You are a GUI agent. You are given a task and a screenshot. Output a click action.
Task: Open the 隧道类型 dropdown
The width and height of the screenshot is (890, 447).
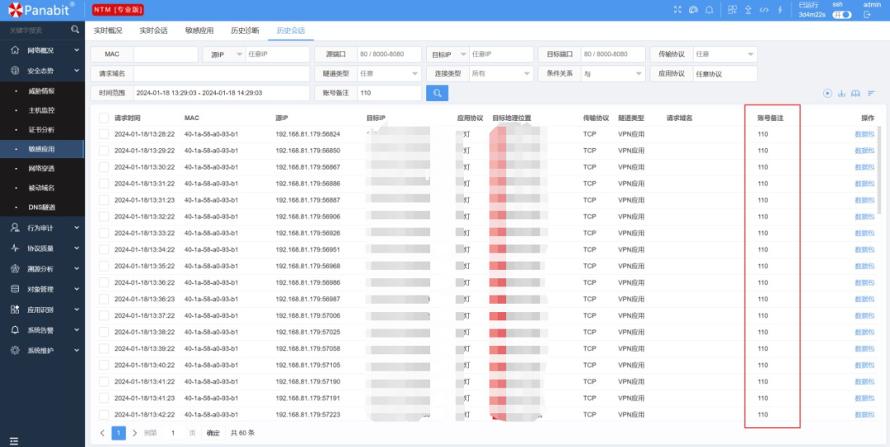(x=389, y=74)
